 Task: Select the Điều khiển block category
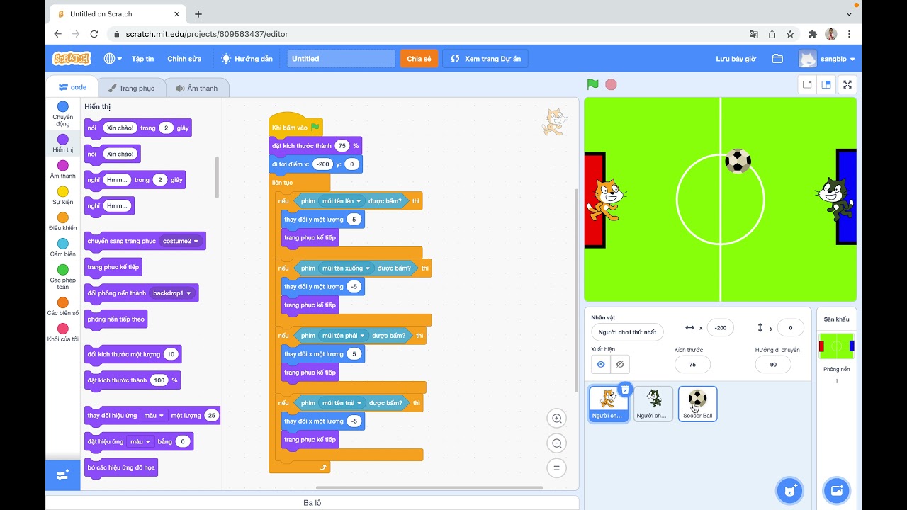tap(63, 222)
